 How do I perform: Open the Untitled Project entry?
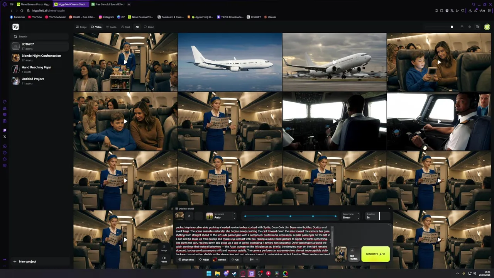[x=40, y=81]
